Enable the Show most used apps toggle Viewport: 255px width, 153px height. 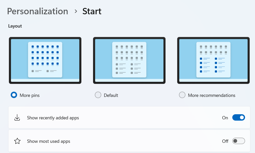(238, 141)
